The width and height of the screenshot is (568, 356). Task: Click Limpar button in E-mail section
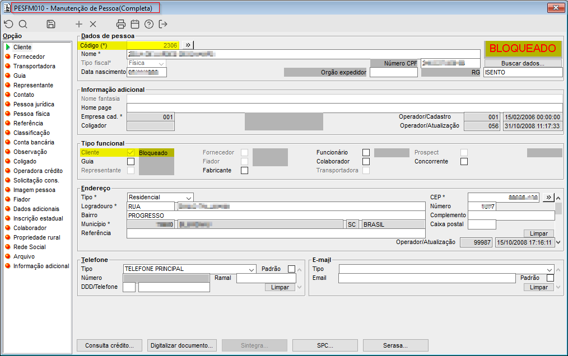click(x=539, y=287)
